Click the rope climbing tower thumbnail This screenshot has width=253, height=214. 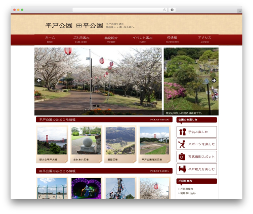coord(120,188)
